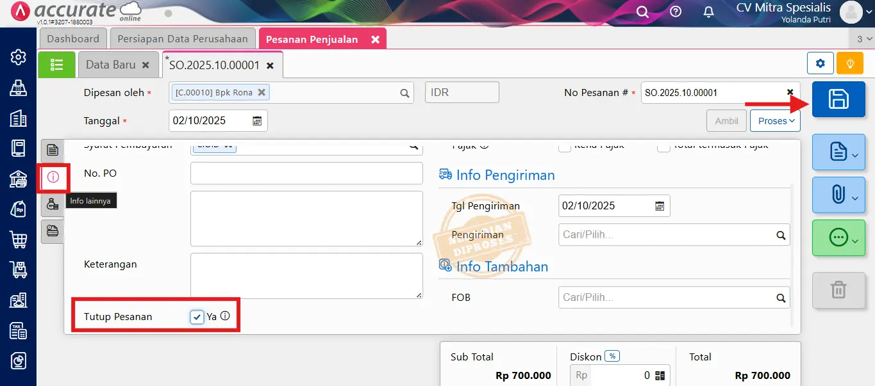Select the Info lainnya panel icon
Image resolution: width=875 pixels, height=386 pixels.
click(53, 178)
